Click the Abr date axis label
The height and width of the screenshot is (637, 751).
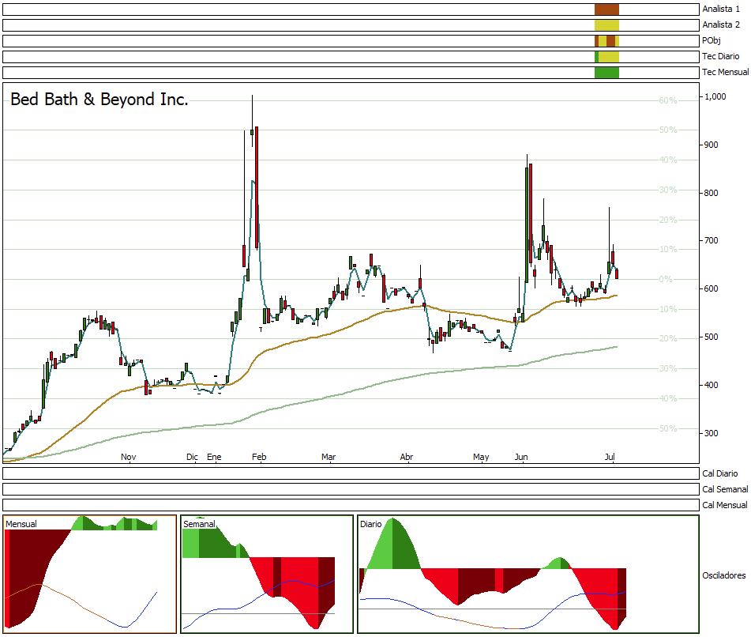(x=407, y=457)
